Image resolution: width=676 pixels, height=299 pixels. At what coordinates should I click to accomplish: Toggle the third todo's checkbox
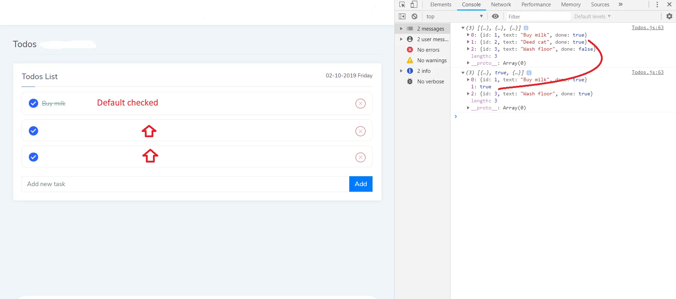tap(33, 157)
